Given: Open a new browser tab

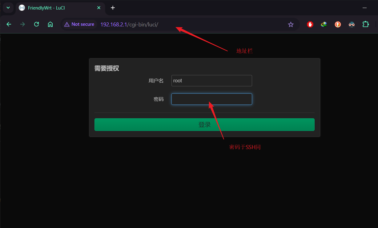Looking at the screenshot, I should click(113, 8).
